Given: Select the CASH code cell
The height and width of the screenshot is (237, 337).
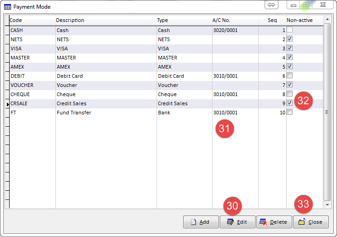Looking at the screenshot, I should click(x=33, y=30).
